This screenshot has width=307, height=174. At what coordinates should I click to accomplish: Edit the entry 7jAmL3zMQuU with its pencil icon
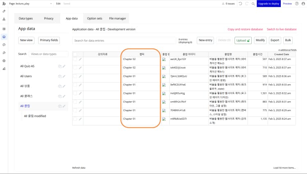pos(80,76)
